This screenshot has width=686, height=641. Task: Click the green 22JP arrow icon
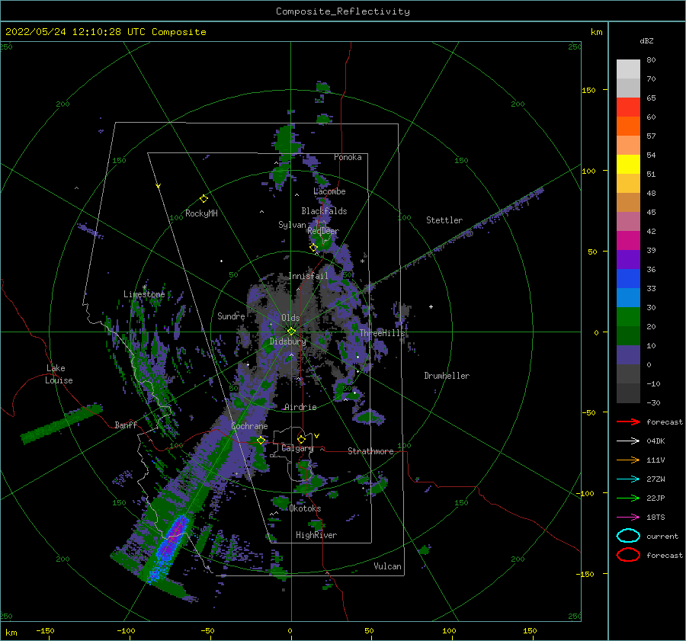(x=628, y=498)
